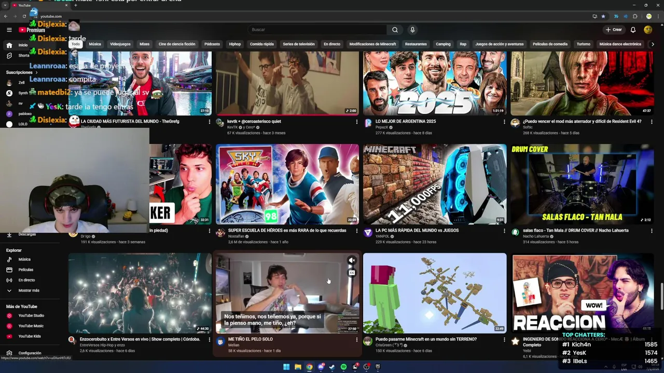
Task: Open more options for LA PC MÁS RÁPIDA video
Action: point(504,231)
